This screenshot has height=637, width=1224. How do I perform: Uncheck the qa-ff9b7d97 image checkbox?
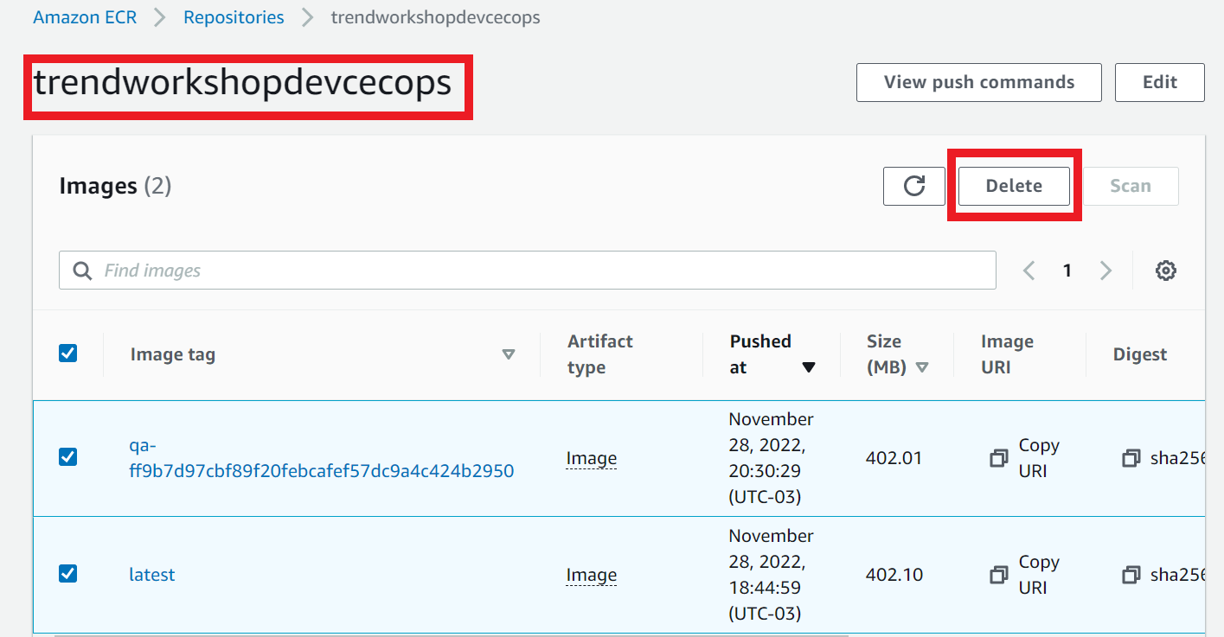click(67, 456)
